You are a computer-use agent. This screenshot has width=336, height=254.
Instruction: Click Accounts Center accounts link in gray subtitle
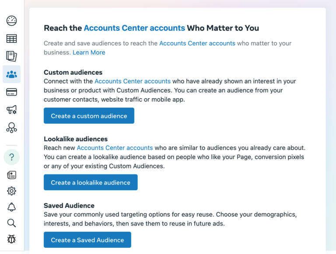click(x=197, y=43)
